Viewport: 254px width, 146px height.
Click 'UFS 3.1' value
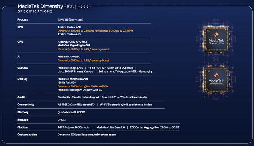tap(62, 120)
